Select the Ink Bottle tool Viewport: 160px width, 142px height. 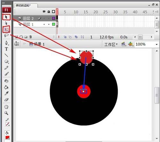tap(6, 81)
